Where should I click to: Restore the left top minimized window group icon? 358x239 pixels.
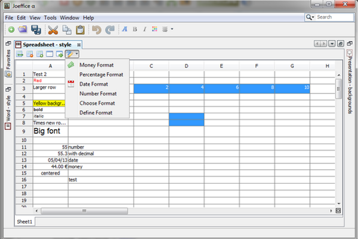point(8,43)
